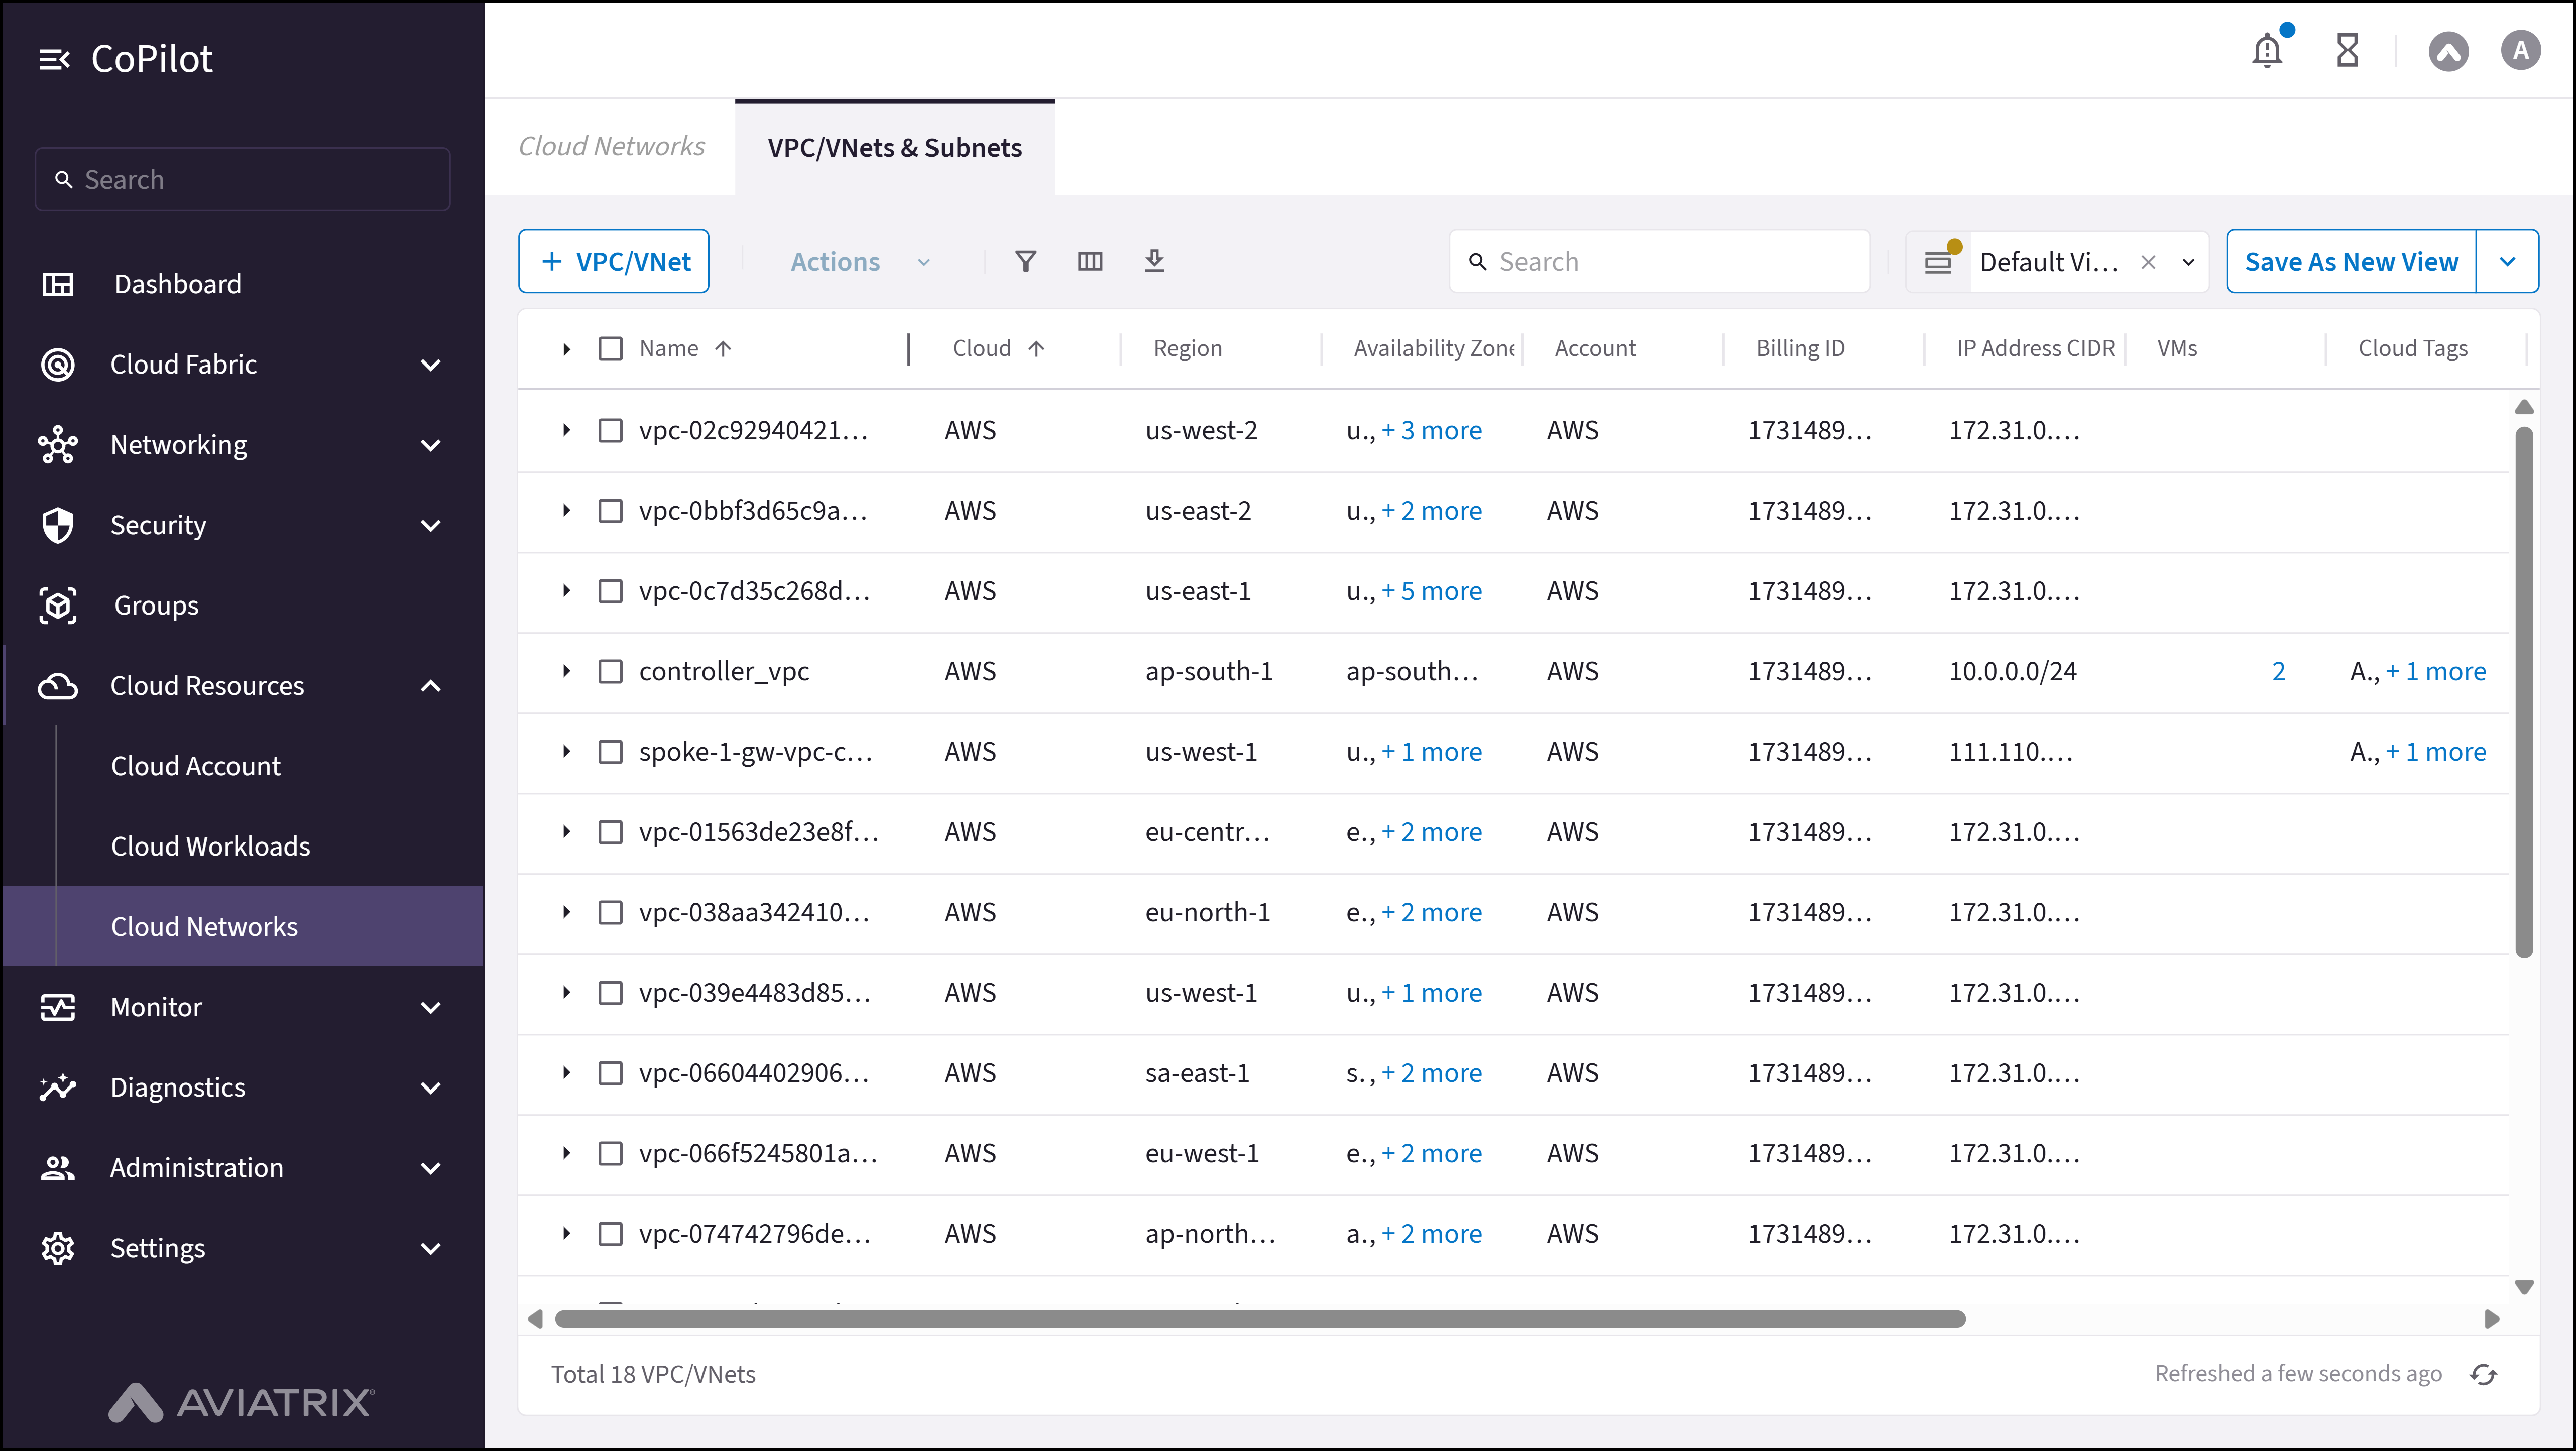Click the column settings icon
The image size is (2576, 1451).
point(1090,261)
